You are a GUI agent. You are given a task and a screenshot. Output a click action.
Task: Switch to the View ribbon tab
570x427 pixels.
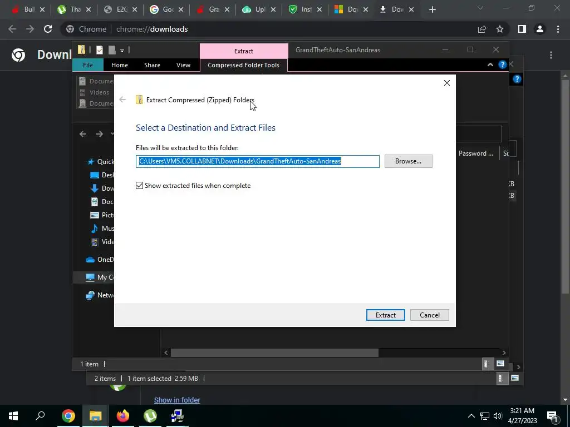click(183, 65)
